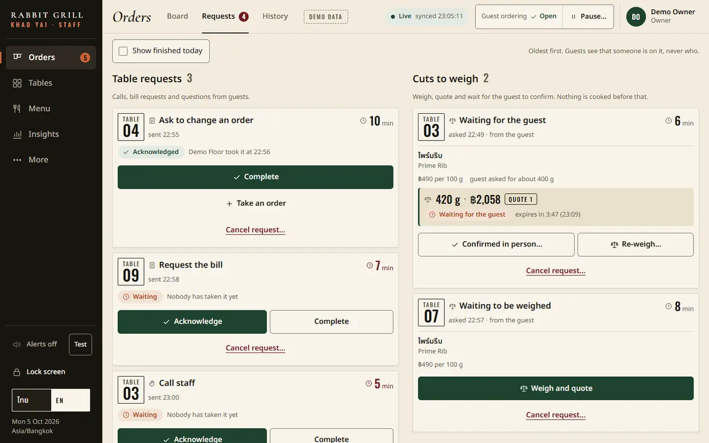Click the DEMO DATA badge
Screen dimensions: 709x443
coord(326,17)
